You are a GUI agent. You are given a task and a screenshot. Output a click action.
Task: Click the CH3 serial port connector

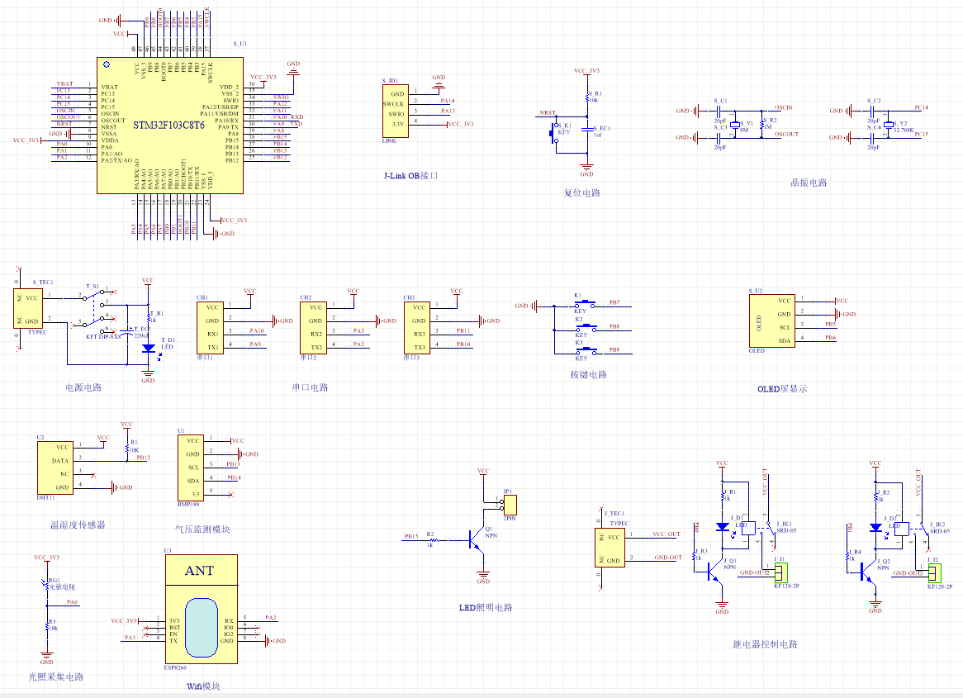tap(416, 327)
